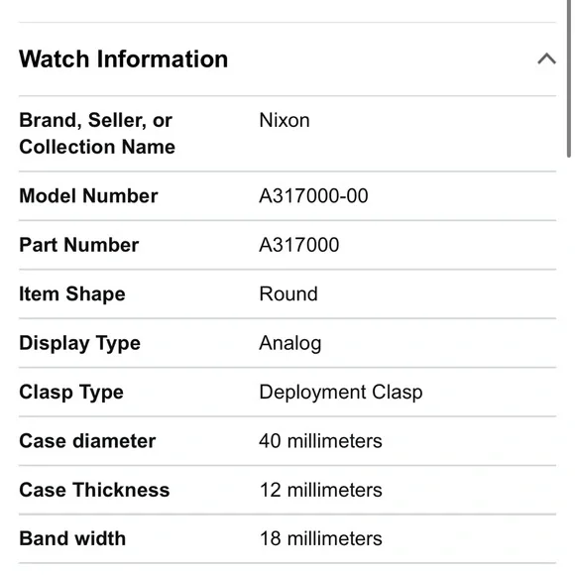Click the Watch Information heading
The width and height of the screenshot is (575, 575).
coord(124,59)
